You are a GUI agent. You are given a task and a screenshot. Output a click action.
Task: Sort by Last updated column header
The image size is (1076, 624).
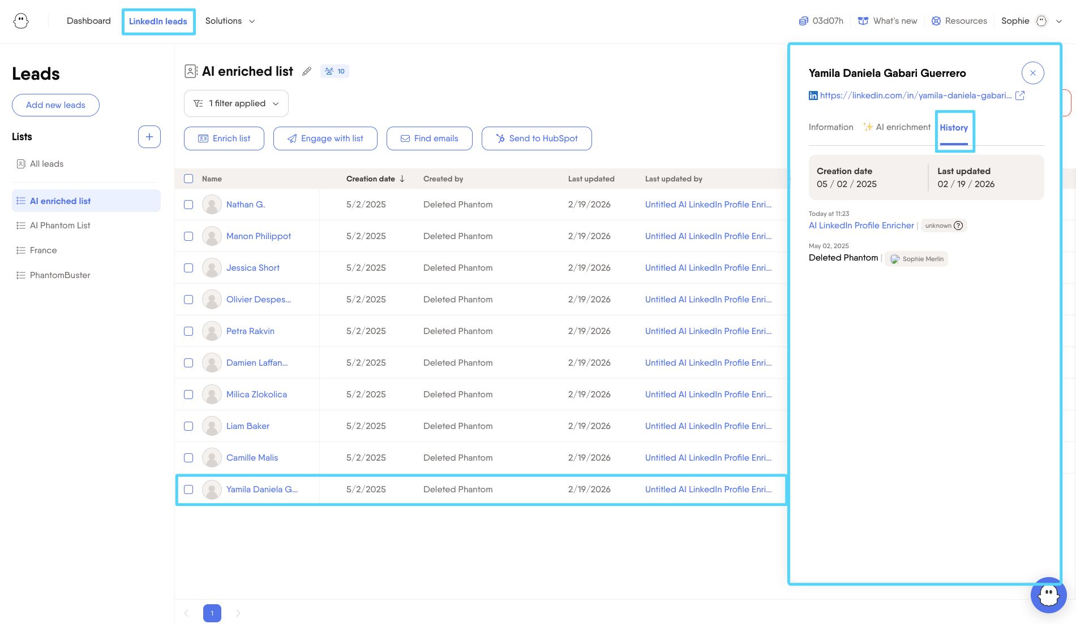pyautogui.click(x=591, y=179)
